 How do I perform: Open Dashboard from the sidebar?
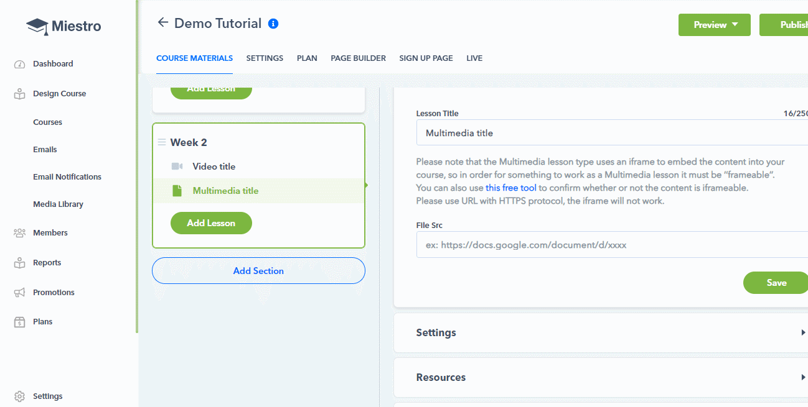[53, 64]
